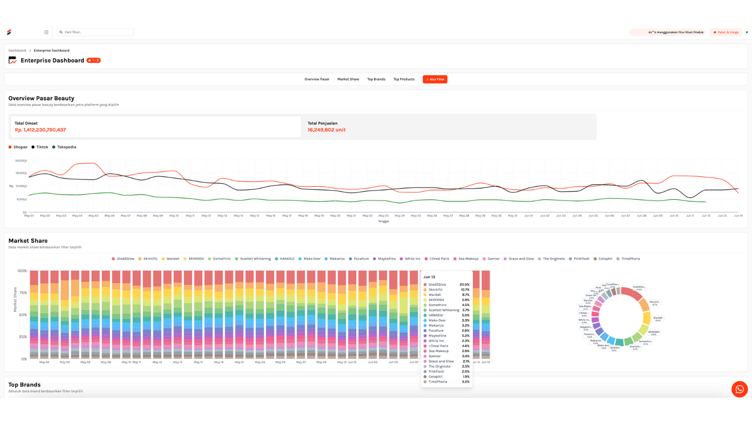Toggle Tiktok series in line chart legend
The height and width of the screenshot is (423, 752).
(40, 147)
